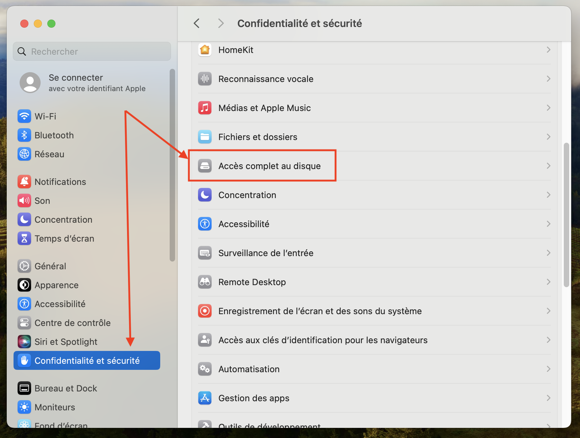Click the HomeKit house icon

[x=205, y=50]
